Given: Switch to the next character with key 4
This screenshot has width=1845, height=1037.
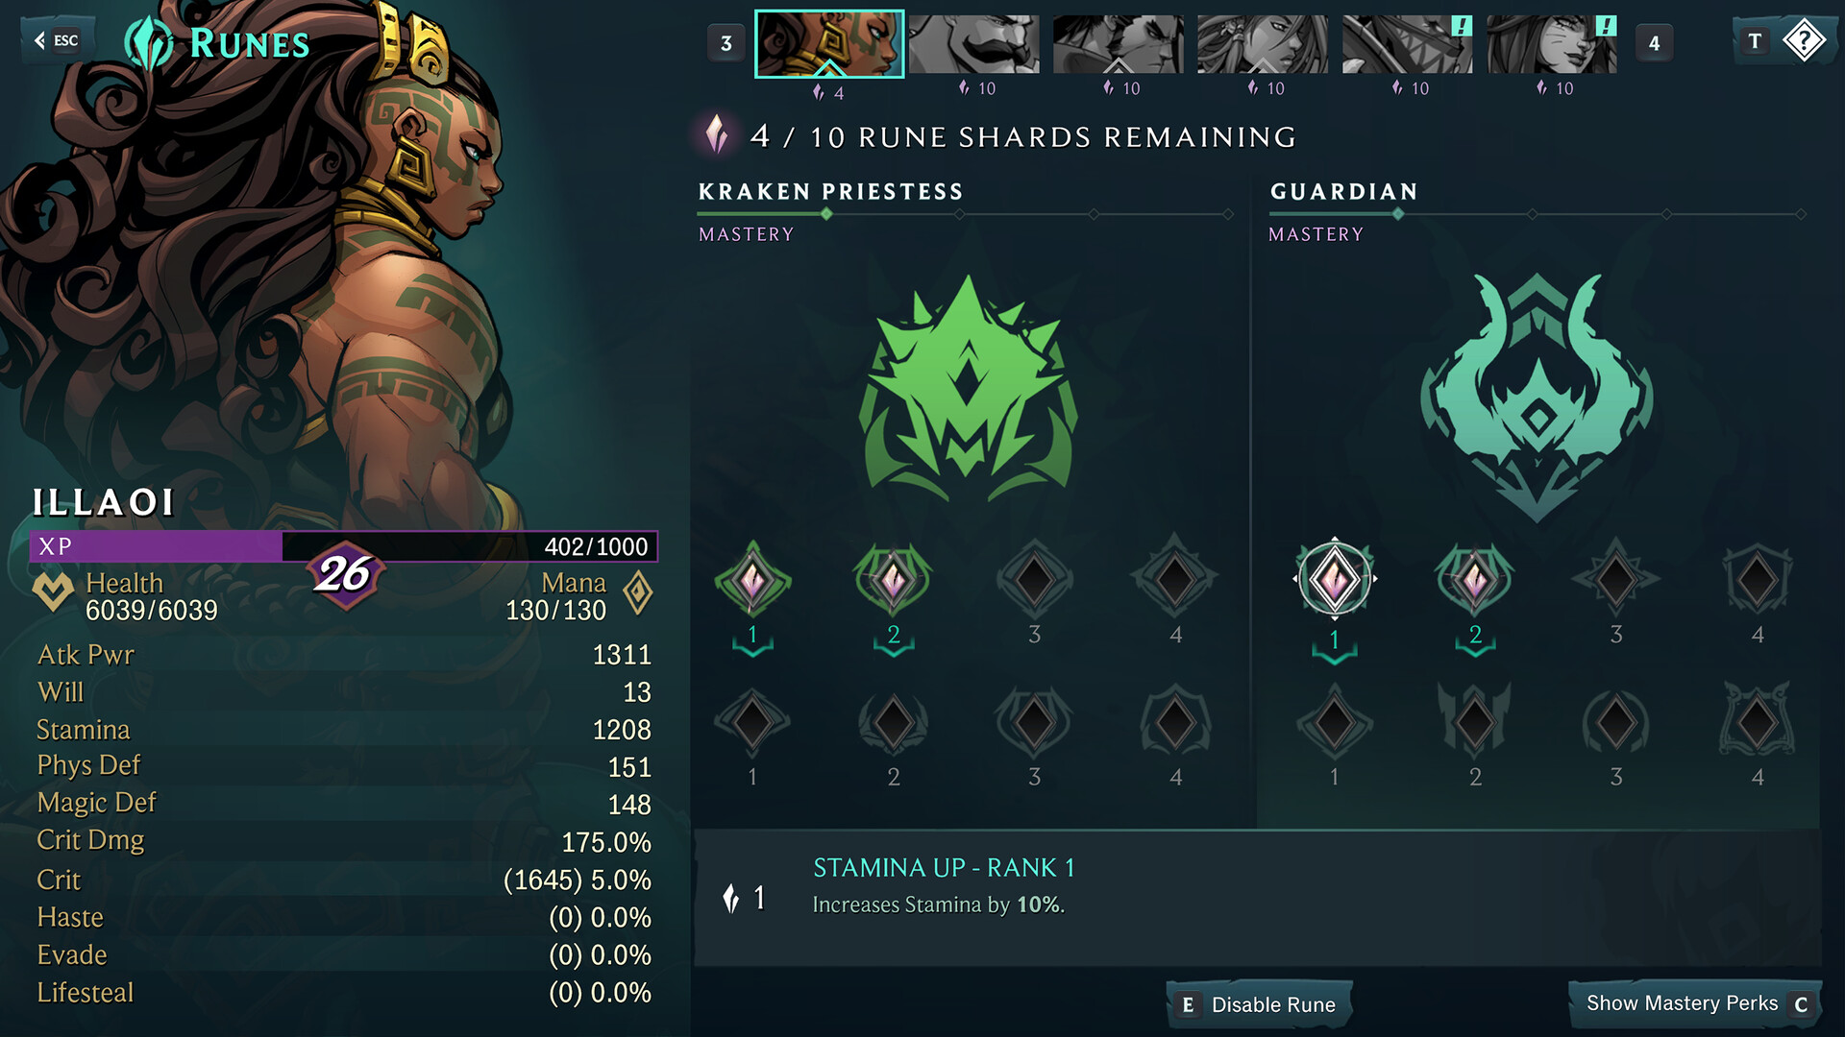Looking at the screenshot, I should coord(1654,43).
